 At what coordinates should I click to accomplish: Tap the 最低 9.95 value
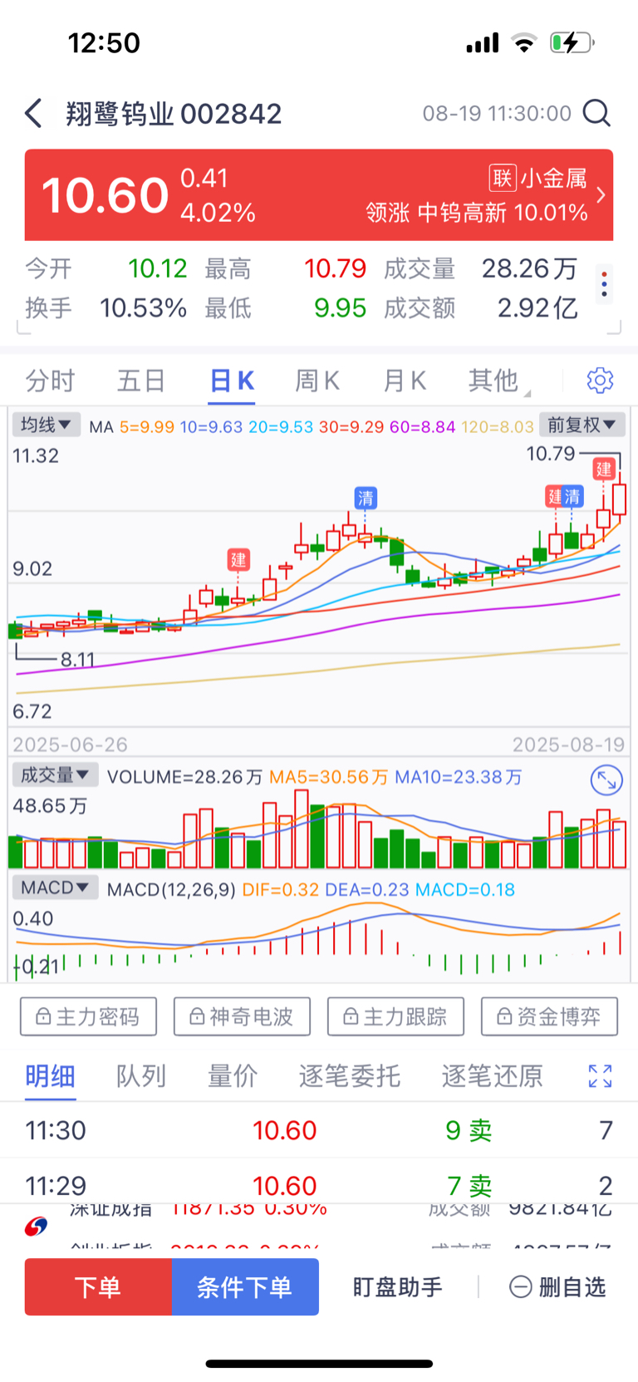tap(340, 308)
